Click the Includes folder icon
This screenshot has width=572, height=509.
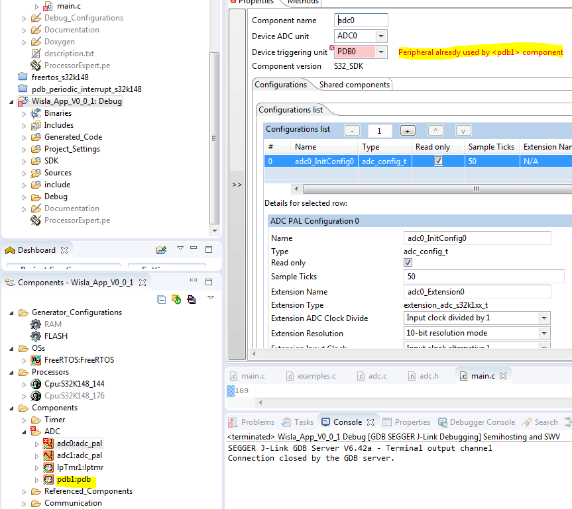coord(36,125)
